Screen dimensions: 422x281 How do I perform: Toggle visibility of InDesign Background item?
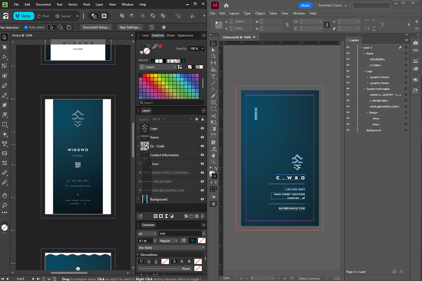coord(348,130)
